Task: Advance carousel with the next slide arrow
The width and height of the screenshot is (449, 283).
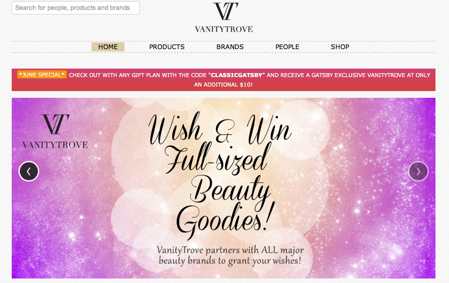Action: [x=418, y=171]
